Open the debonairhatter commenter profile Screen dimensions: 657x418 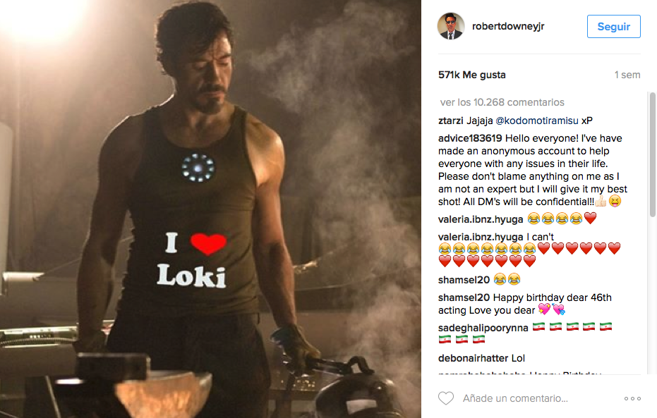[471, 358]
